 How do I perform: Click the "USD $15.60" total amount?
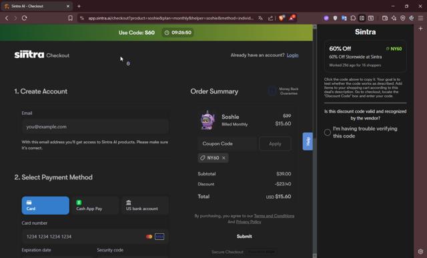pos(278,197)
